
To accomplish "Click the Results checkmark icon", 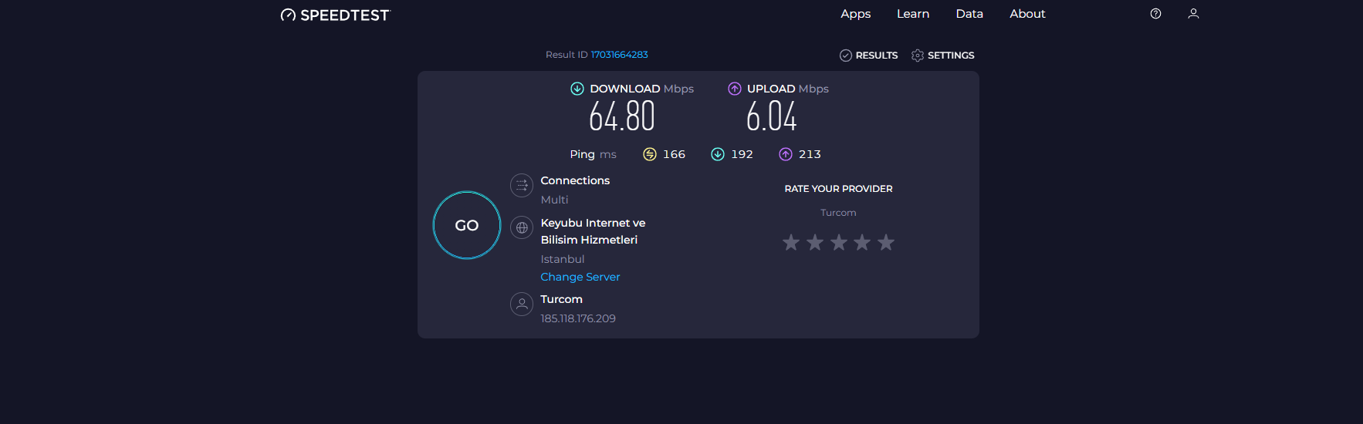I will tap(846, 56).
